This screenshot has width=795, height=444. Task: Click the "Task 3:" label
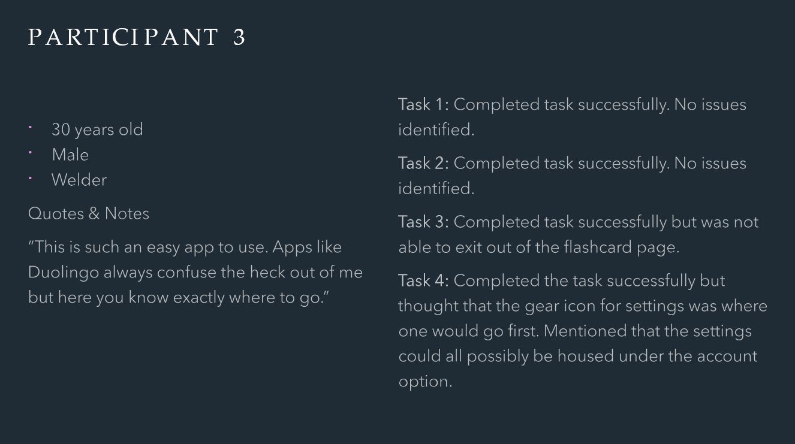coord(423,222)
